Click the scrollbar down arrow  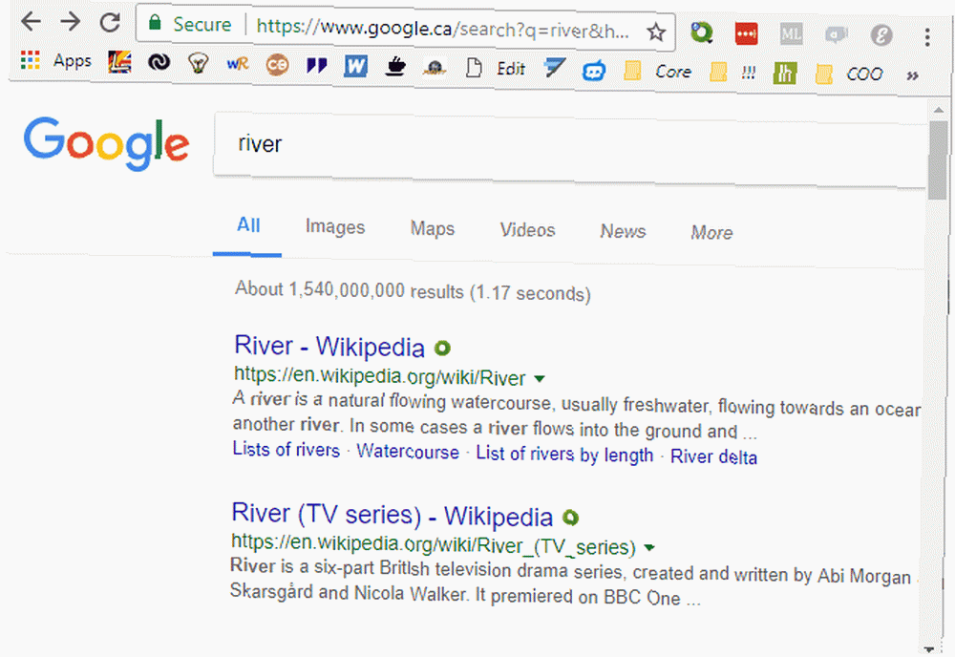928,649
